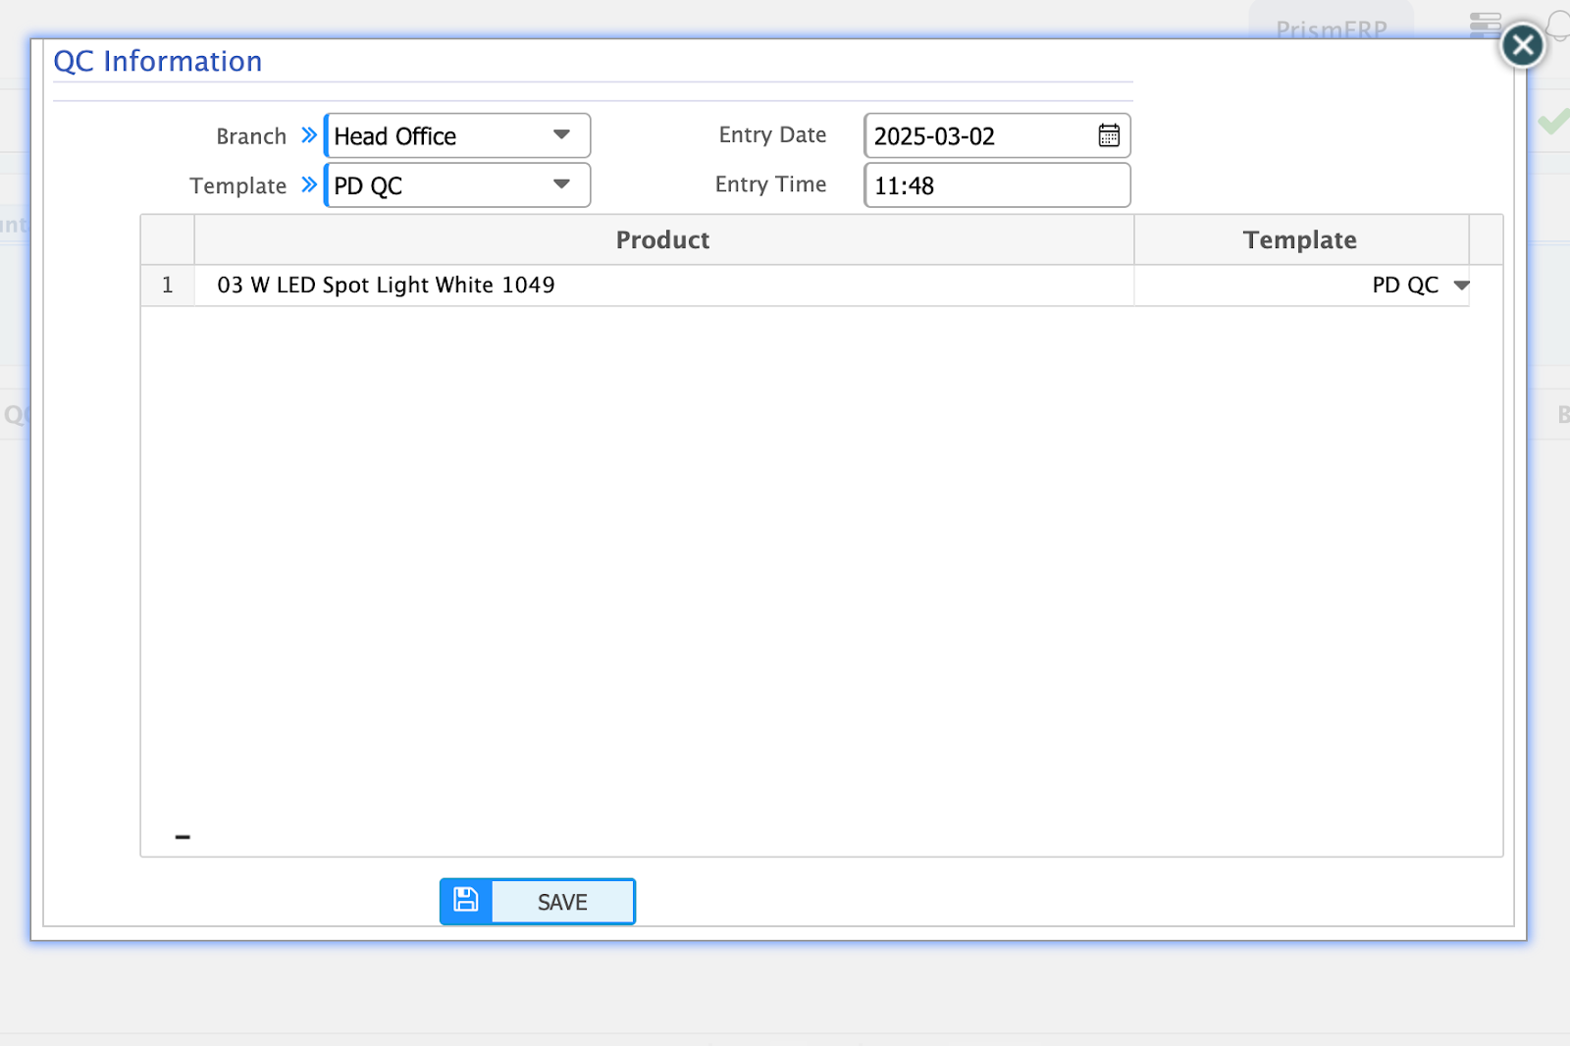This screenshot has height=1046, width=1570.
Task: Click the notification bell icon at top right
Action: click(x=1558, y=24)
